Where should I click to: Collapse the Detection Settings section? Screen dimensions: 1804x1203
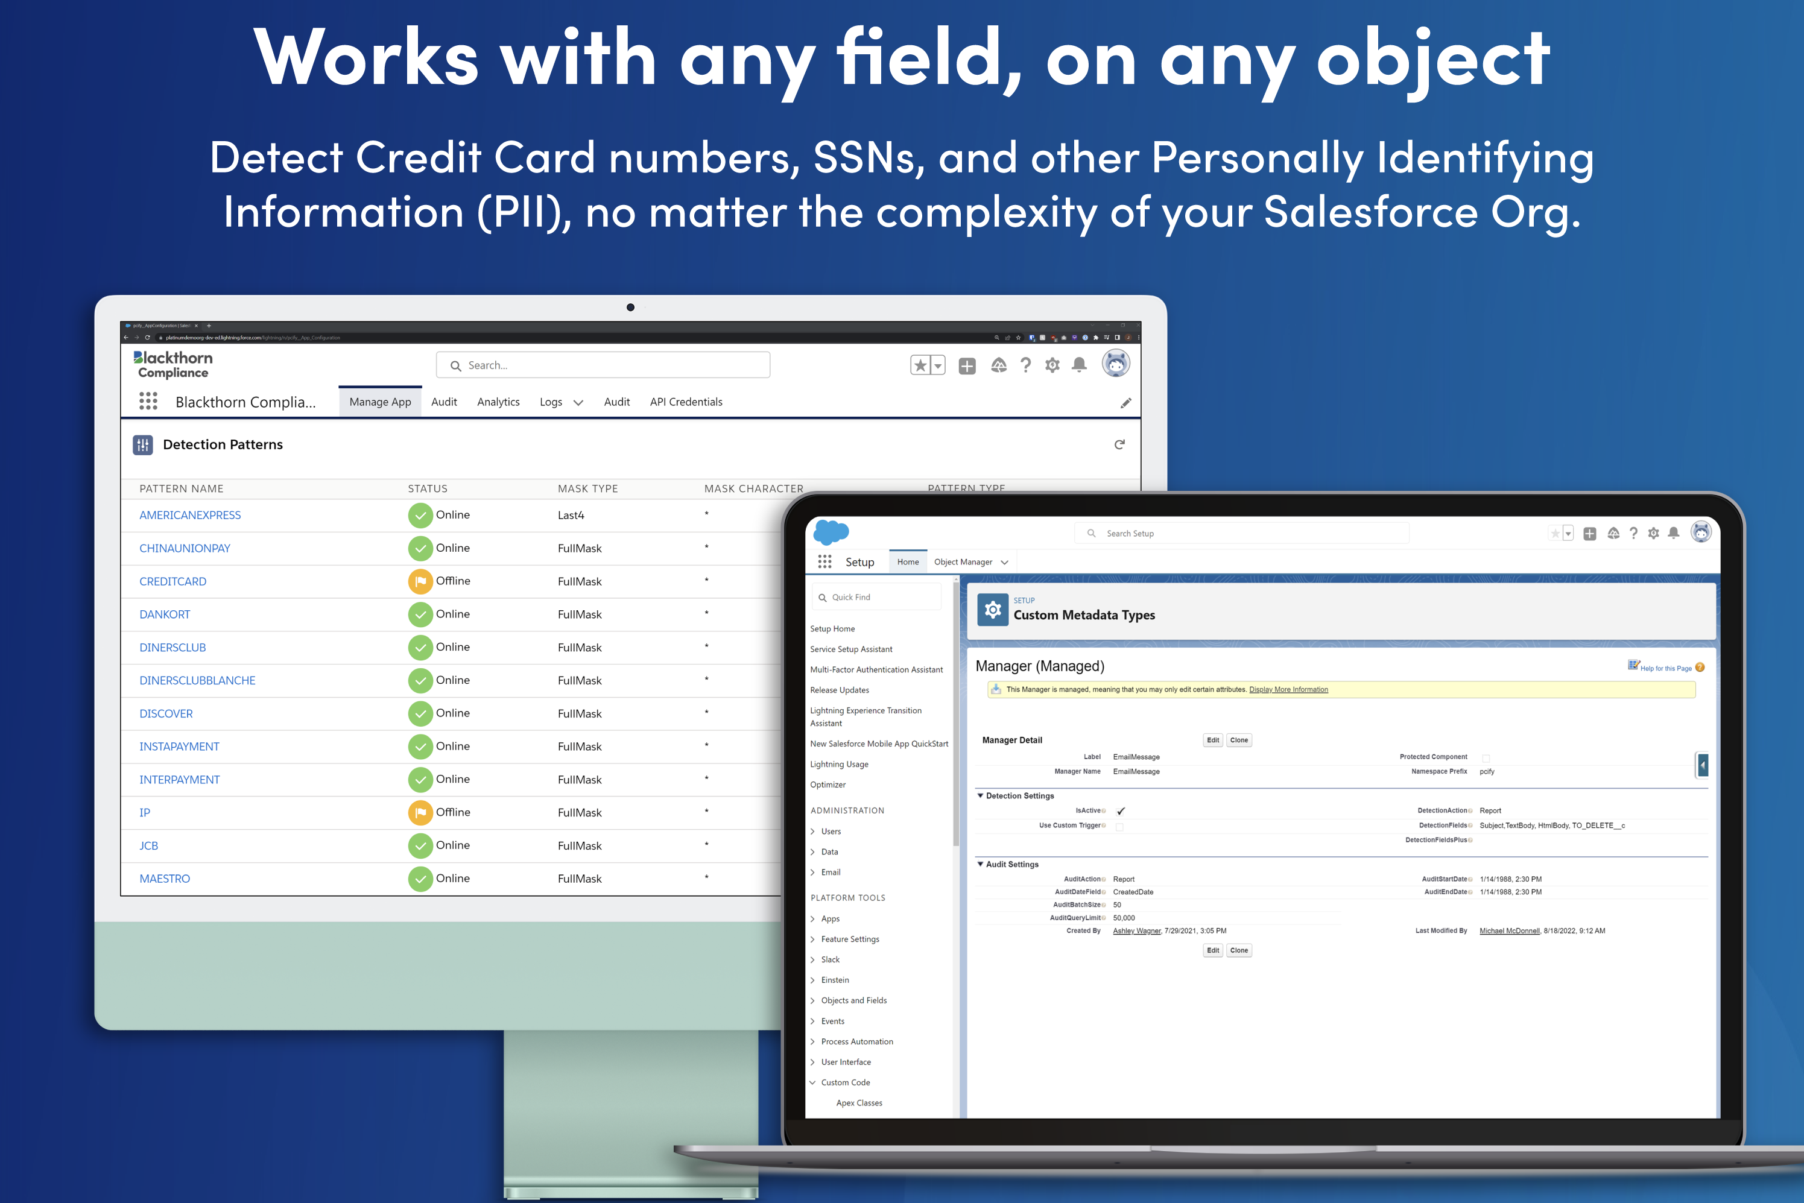(980, 795)
